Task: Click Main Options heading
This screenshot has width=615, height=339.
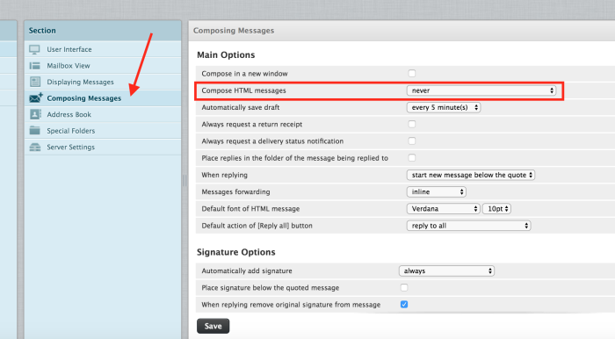Action: point(226,54)
